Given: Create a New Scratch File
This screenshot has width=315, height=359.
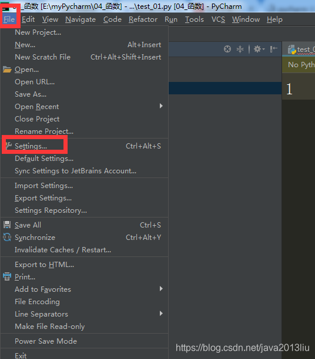Looking at the screenshot, I should coord(85,57).
